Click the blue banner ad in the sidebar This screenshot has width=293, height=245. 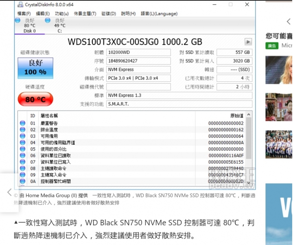(279, 214)
